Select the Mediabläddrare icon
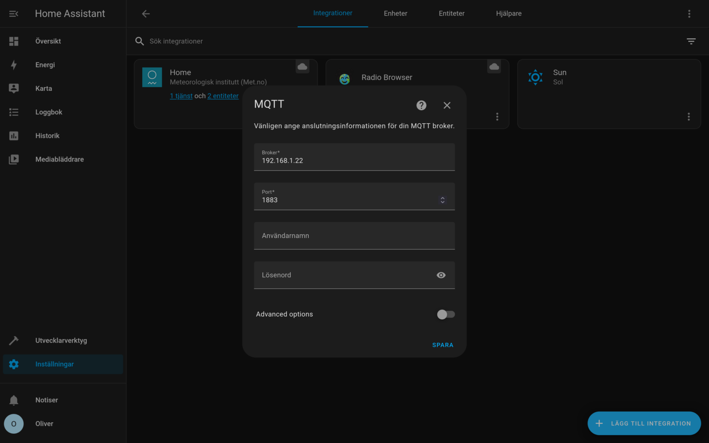The image size is (709, 443). click(x=14, y=159)
